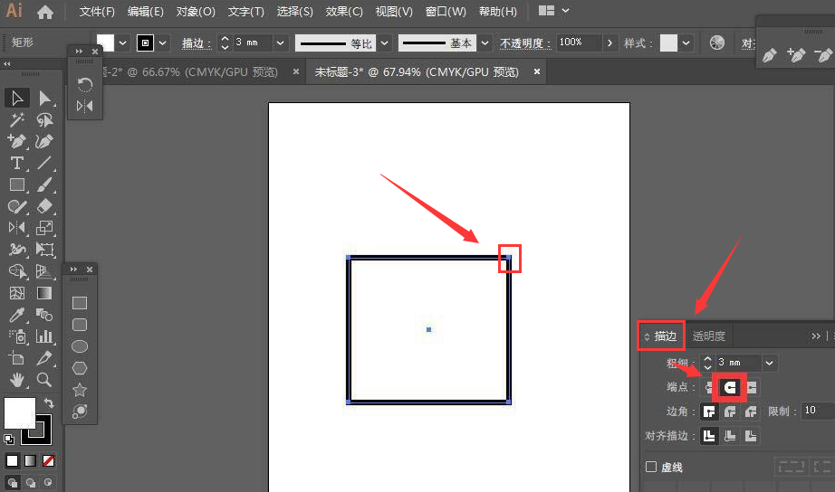Select projecting cap endpoint option
This screenshot has height=492, width=835.
[x=752, y=387]
